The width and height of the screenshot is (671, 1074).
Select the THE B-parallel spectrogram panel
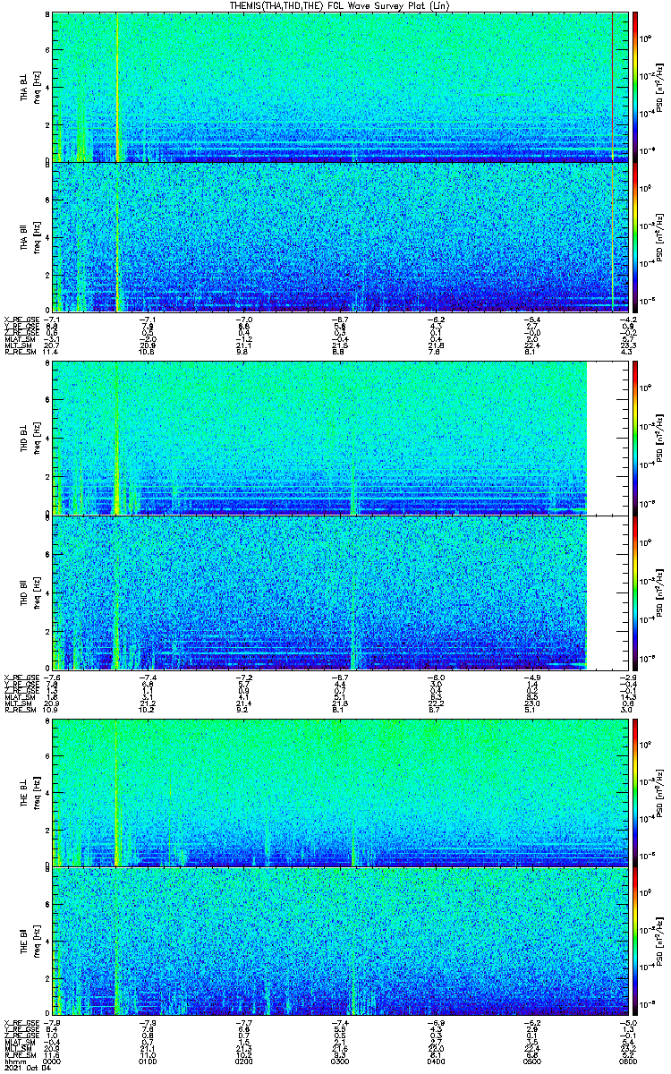340,942
